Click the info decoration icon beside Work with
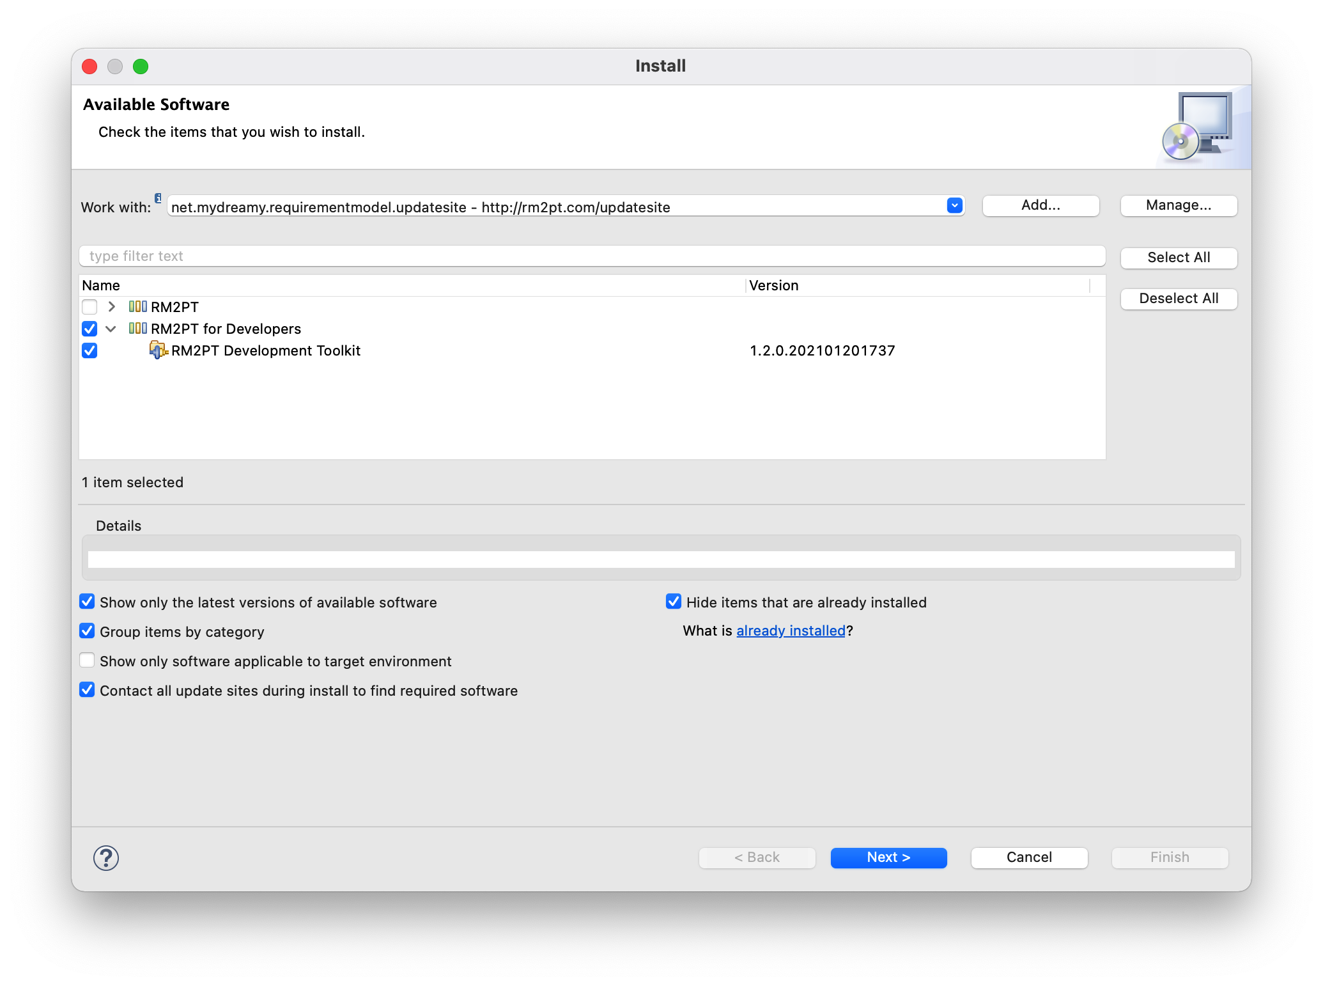The image size is (1323, 986). click(158, 198)
